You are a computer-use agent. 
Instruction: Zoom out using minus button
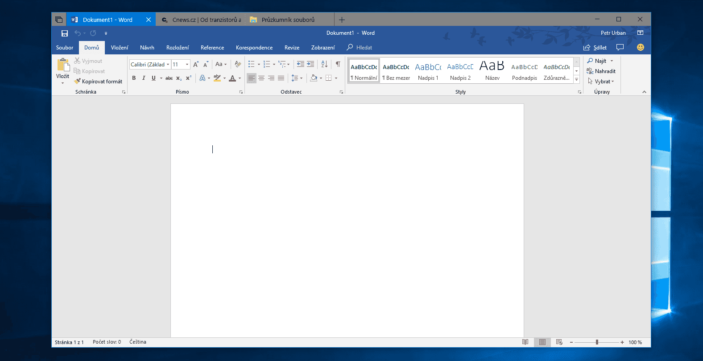pos(571,342)
